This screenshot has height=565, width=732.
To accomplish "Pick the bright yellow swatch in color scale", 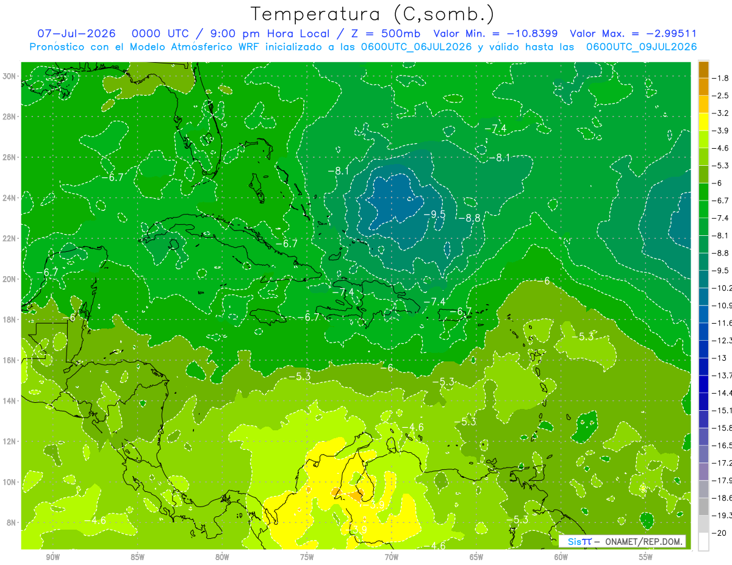I will click(703, 122).
